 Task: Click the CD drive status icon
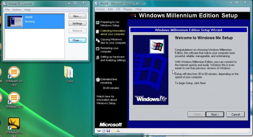(x=103, y=131)
